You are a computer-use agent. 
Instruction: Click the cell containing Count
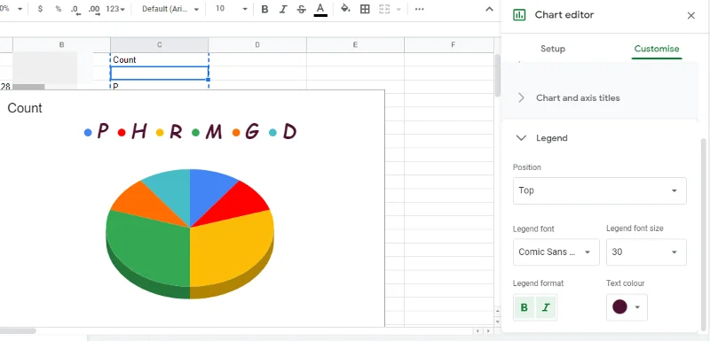click(x=160, y=59)
